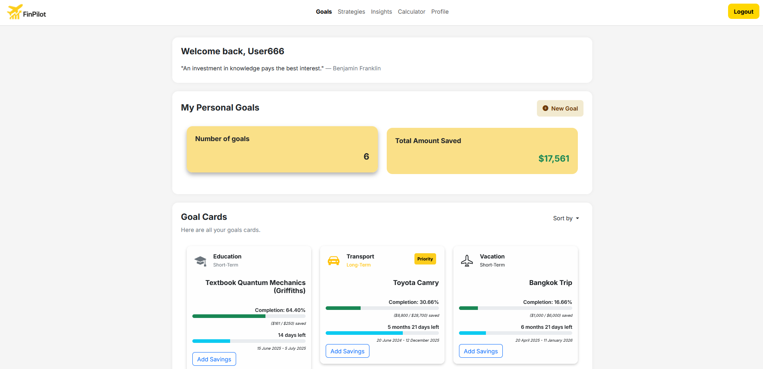The height and width of the screenshot is (369, 763).
Task: Click the FinPilot airplane logo
Action: pyautogui.click(x=15, y=12)
